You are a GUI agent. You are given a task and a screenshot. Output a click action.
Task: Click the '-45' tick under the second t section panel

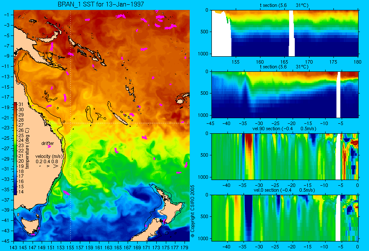(210, 123)
